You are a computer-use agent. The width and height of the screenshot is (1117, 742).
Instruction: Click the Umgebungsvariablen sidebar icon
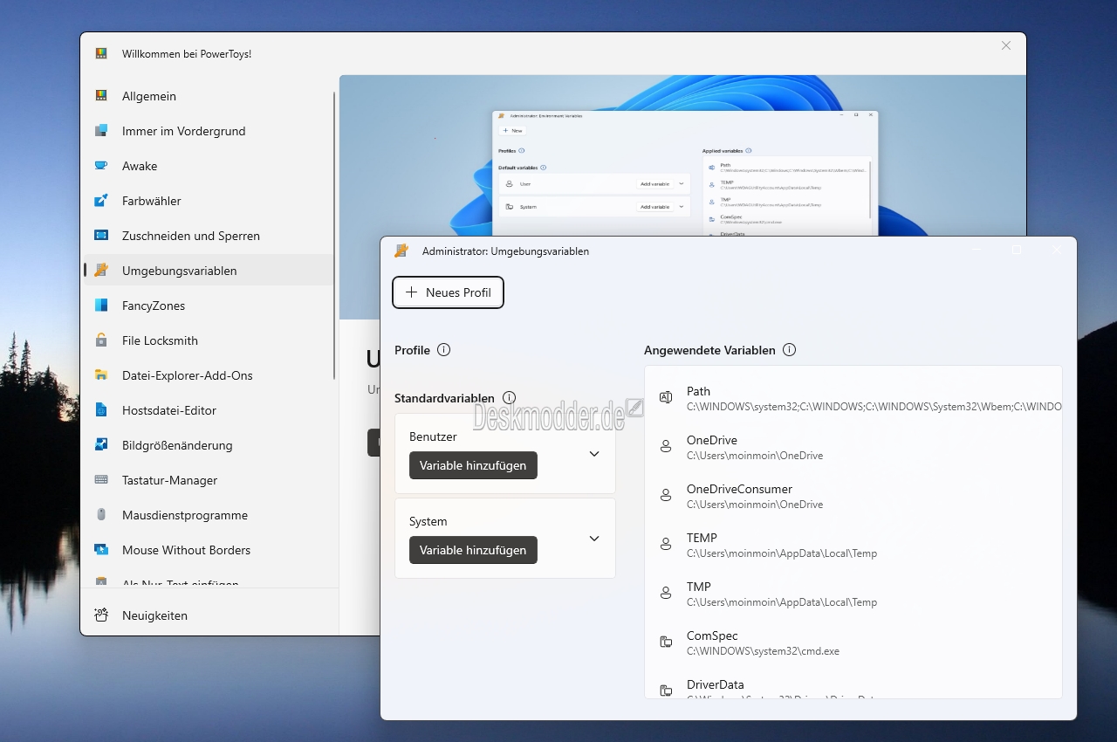point(101,271)
